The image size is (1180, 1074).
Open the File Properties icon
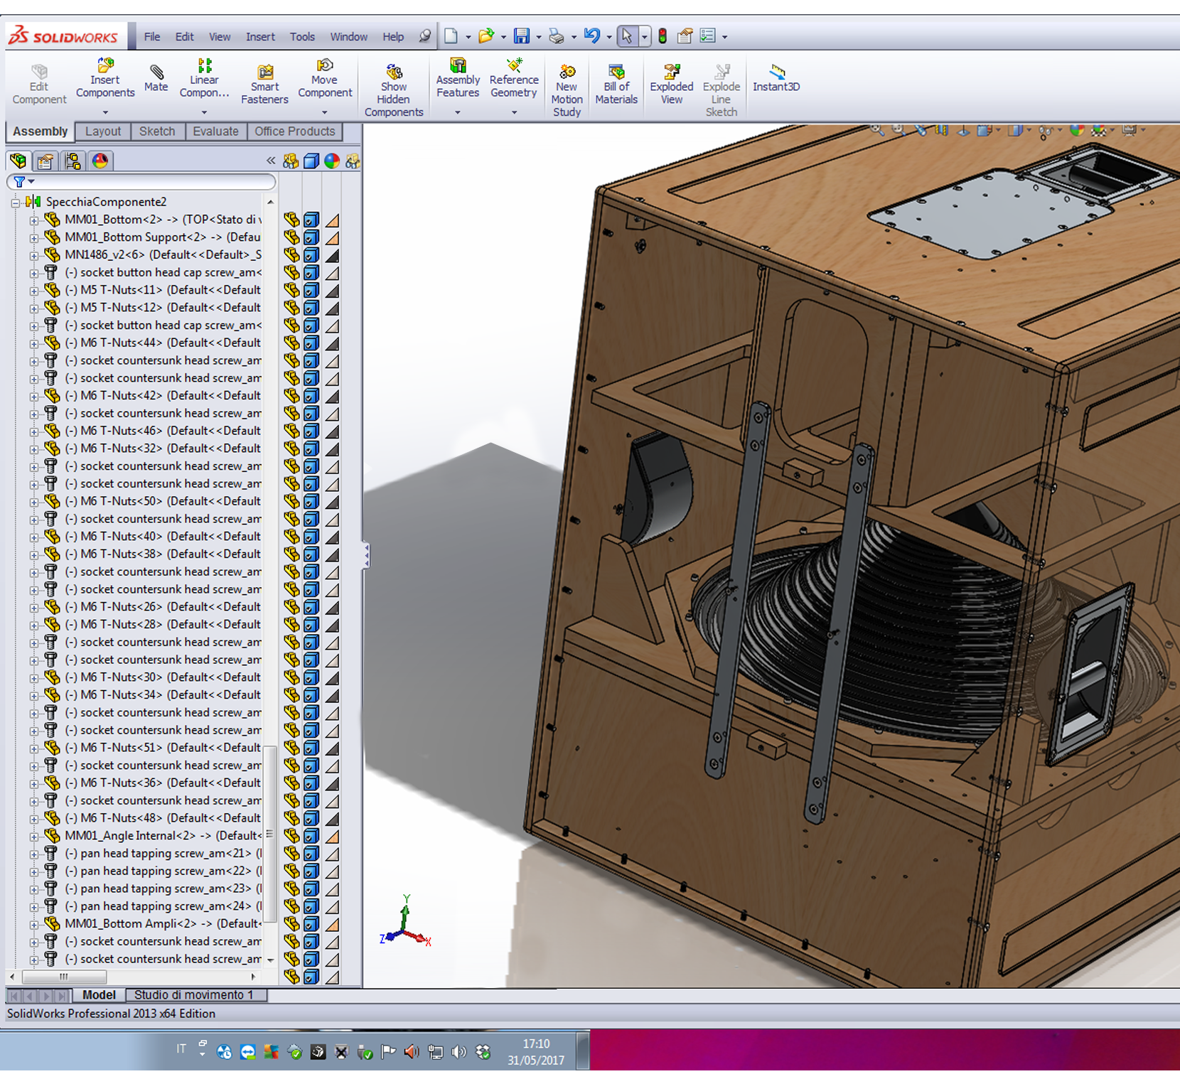685,36
